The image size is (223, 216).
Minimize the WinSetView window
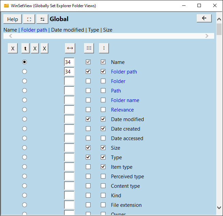184,5
